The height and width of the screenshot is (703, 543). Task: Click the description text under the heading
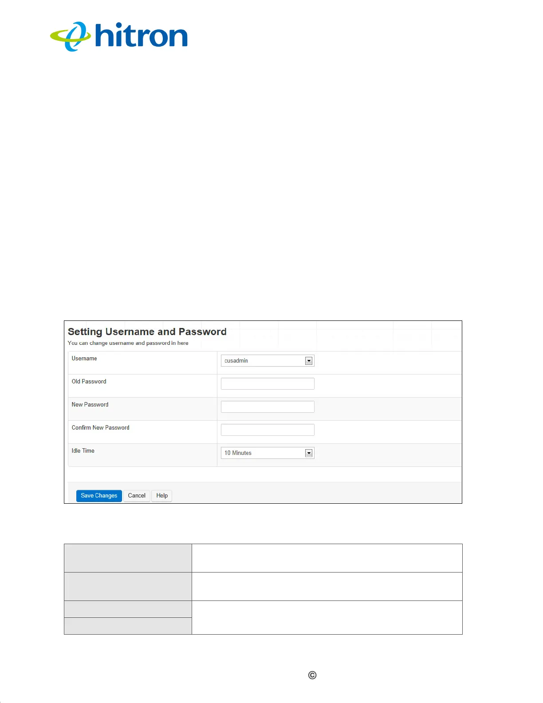(128, 343)
